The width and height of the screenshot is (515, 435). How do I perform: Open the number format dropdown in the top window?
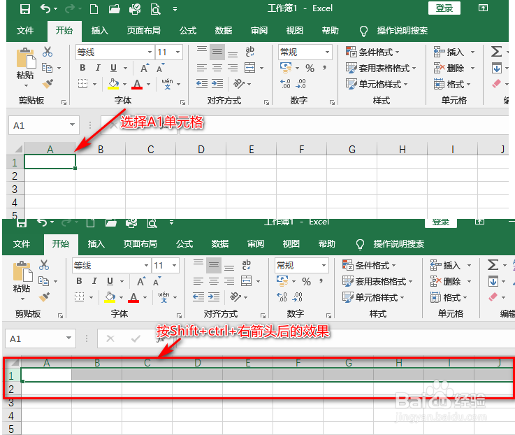tap(327, 52)
